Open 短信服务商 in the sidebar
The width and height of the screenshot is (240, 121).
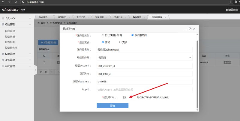click(11, 48)
